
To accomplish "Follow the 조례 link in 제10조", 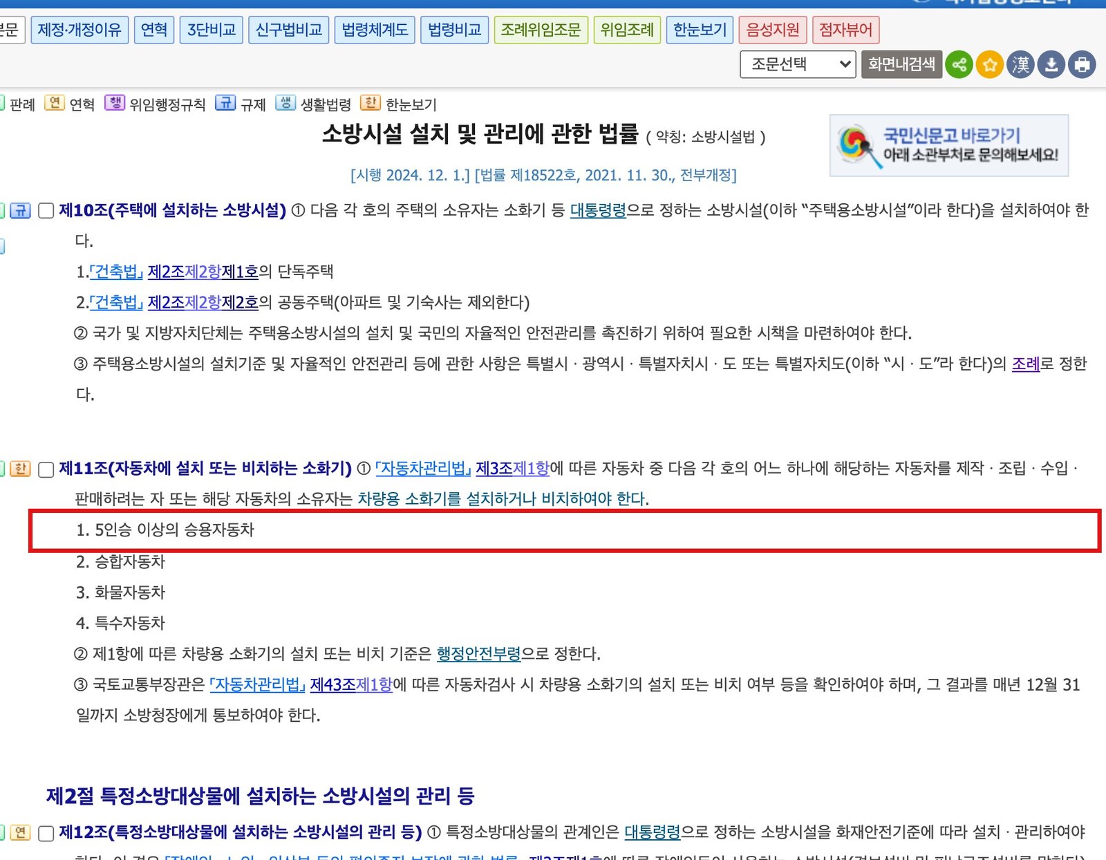I will [1026, 364].
